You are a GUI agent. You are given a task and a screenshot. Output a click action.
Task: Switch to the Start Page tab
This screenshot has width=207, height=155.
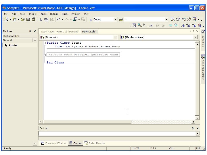coord(47,32)
